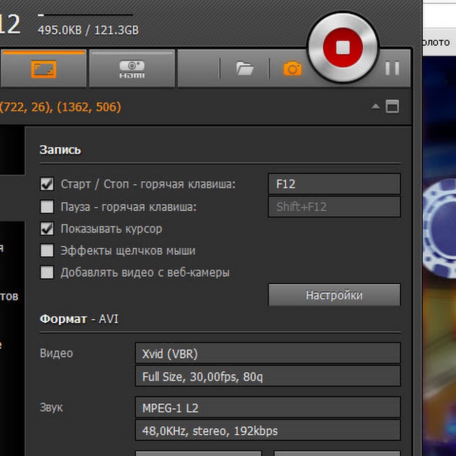
Task: Collapse the panel using the up arrow
Action: tap(375, 107)
